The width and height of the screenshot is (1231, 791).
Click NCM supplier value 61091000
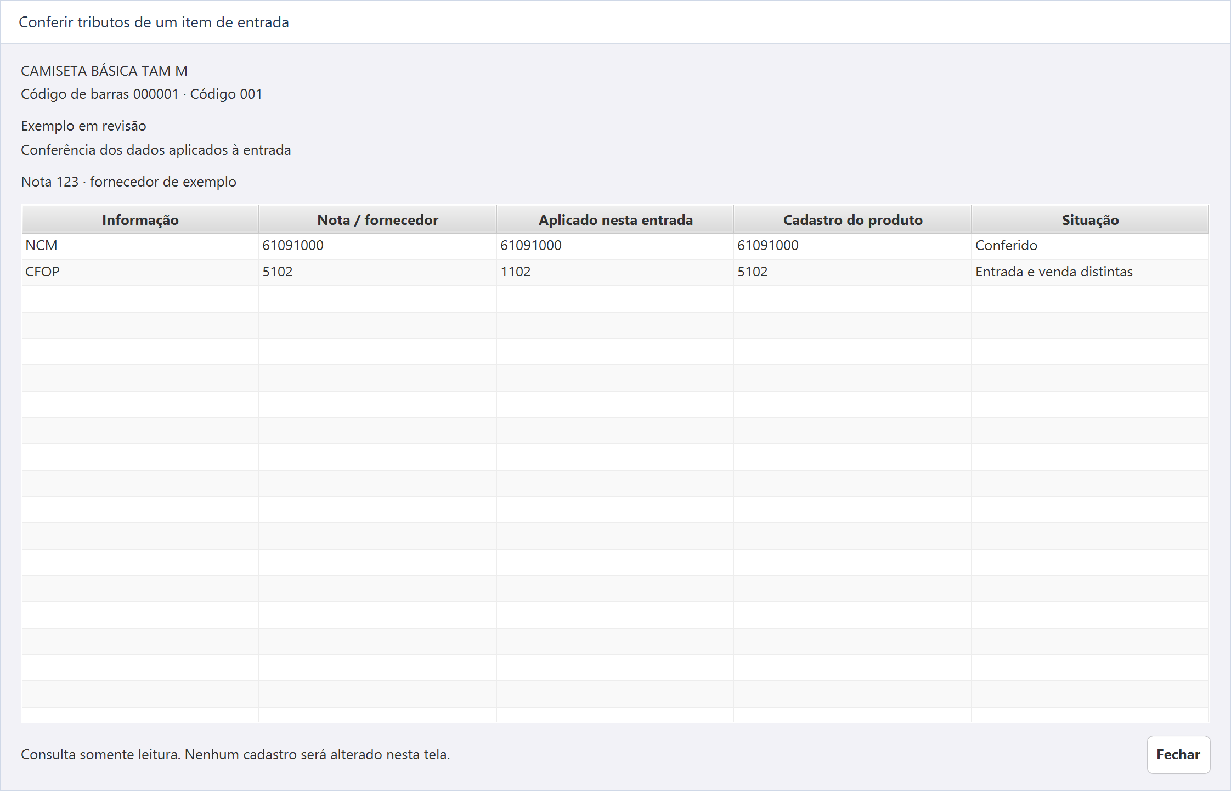point(293,246)
